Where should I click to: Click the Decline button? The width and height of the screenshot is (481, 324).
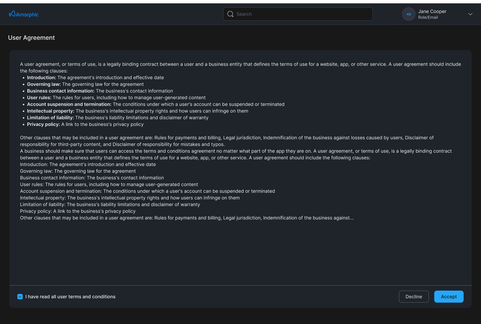click(414, 297)
